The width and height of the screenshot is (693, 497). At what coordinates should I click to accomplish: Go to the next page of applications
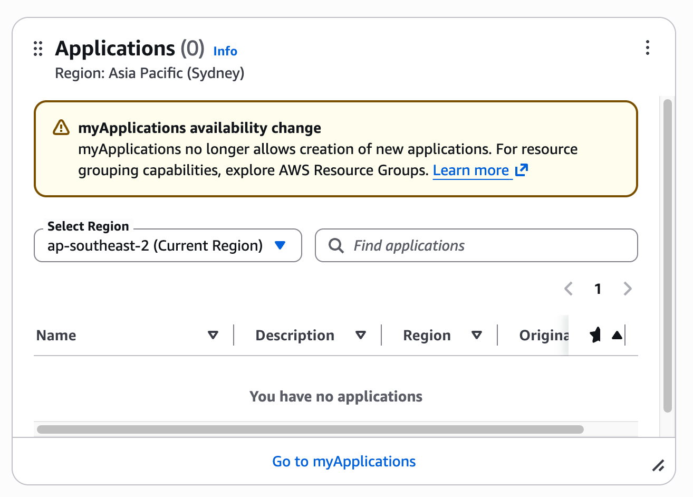(x=627, y=289)
